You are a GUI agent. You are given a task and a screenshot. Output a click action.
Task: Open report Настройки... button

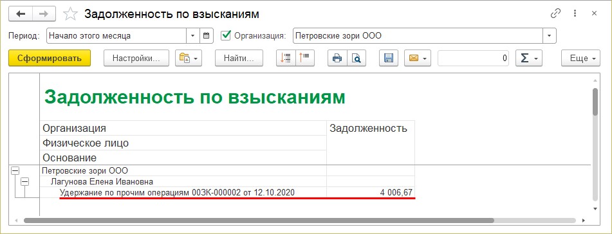[136, 58]
